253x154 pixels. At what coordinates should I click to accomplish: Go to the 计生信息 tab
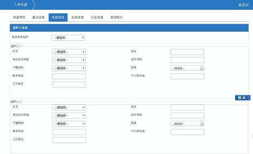pyautogui.click(x=97, y=17)
